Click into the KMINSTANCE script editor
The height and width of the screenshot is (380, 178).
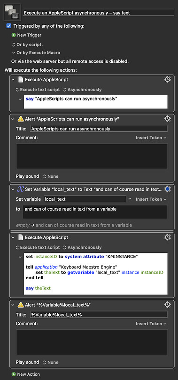(x=95, y=274)
